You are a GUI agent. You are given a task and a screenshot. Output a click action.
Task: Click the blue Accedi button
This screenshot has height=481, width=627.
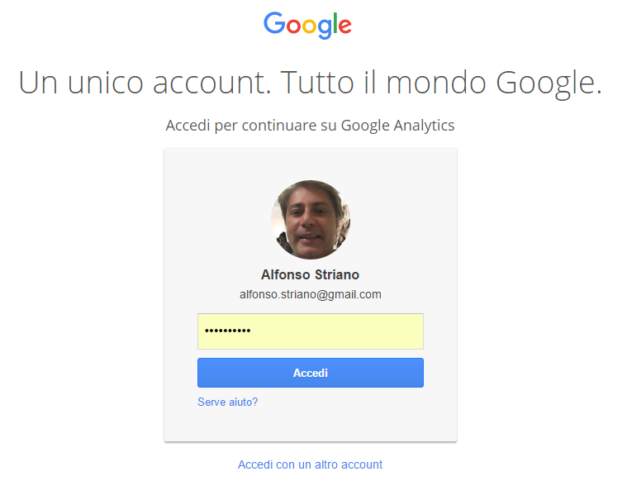pos(311,373)
